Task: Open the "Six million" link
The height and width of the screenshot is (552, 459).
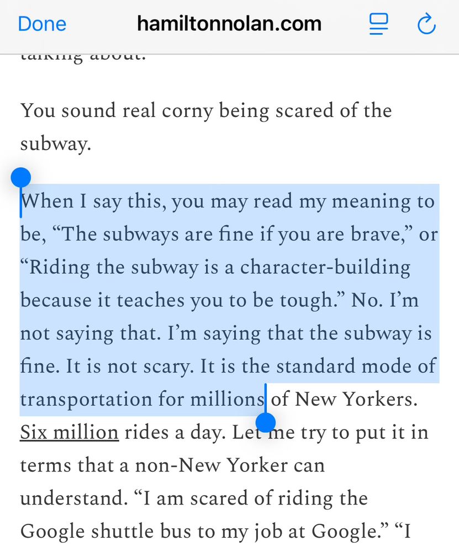Action: click(x=70, y=432)
